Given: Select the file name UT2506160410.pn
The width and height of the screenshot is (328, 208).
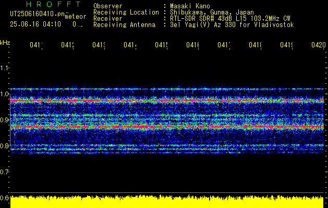Looking at the screenshot, I should click(x=37, y=14).
